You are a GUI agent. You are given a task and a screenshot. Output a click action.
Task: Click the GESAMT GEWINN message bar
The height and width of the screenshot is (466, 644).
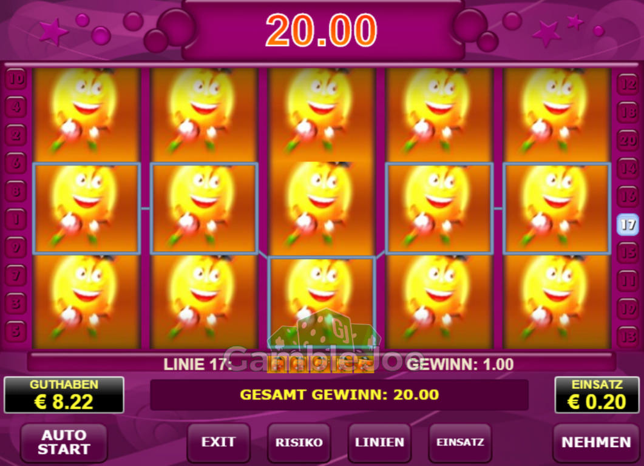tap(339, 394)
